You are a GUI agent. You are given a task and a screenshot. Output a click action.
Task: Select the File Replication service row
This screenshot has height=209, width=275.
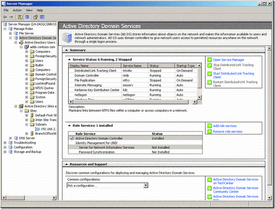point(133,80)
